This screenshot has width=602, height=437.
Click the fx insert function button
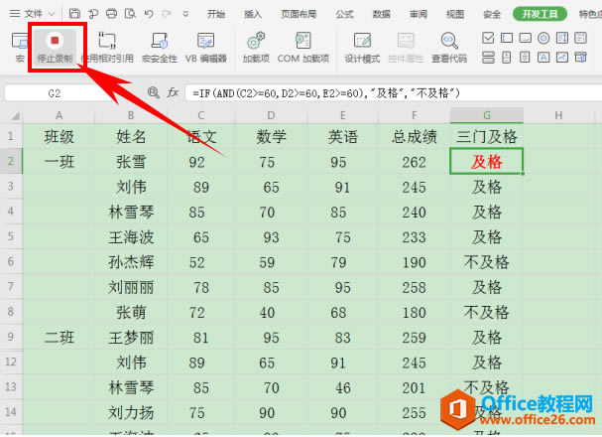click(x=173, y=92)
